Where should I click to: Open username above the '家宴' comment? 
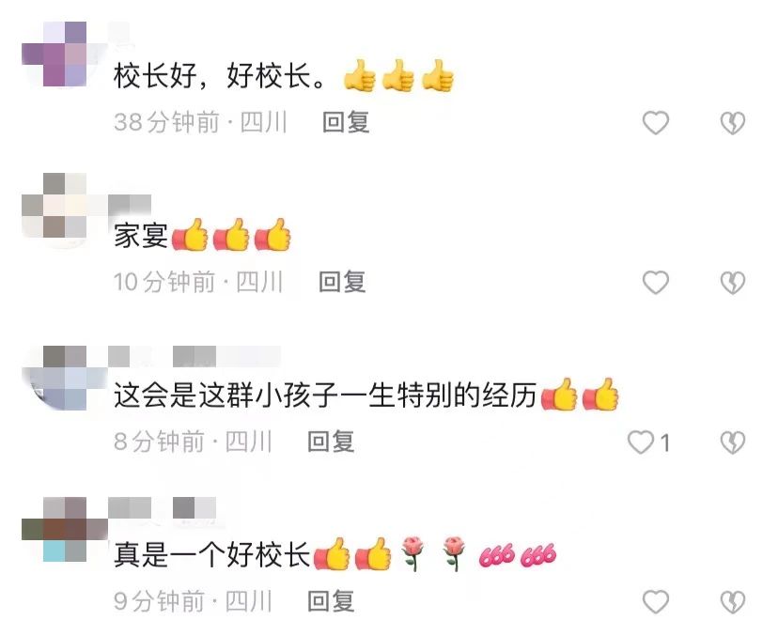130,206
